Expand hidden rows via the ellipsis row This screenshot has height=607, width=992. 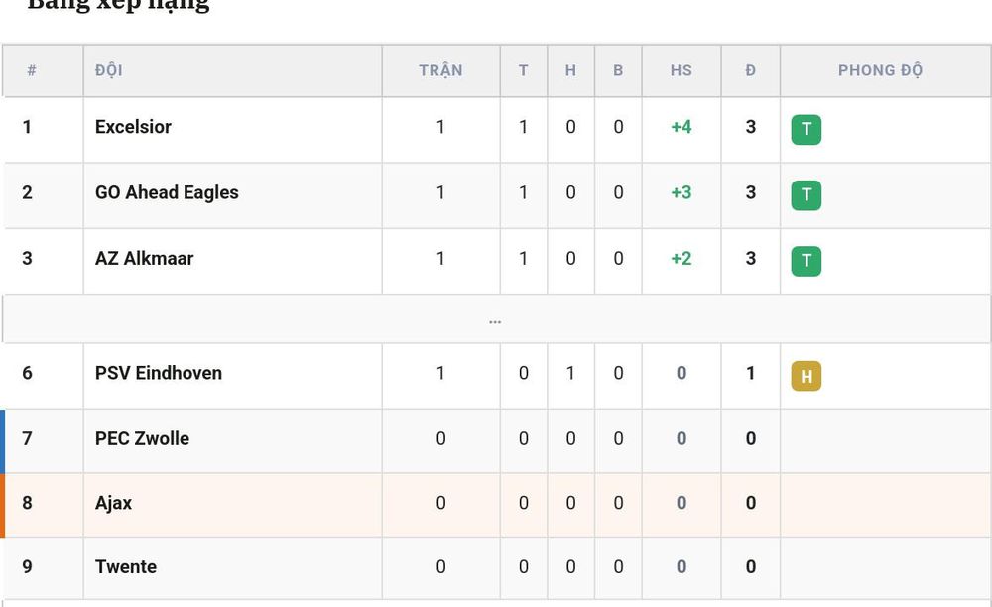tap(495, 320)
